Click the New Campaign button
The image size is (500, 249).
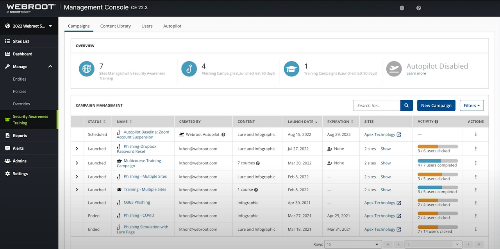tap(436, 106)
